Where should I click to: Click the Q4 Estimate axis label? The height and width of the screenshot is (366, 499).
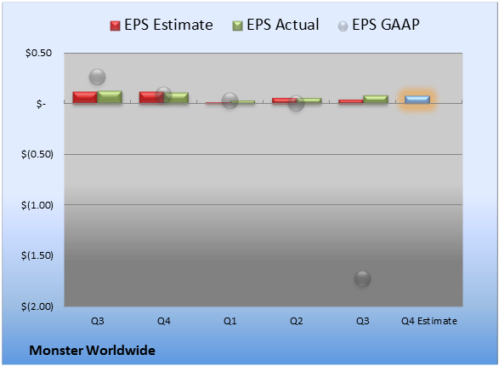(x=429, y=321)
